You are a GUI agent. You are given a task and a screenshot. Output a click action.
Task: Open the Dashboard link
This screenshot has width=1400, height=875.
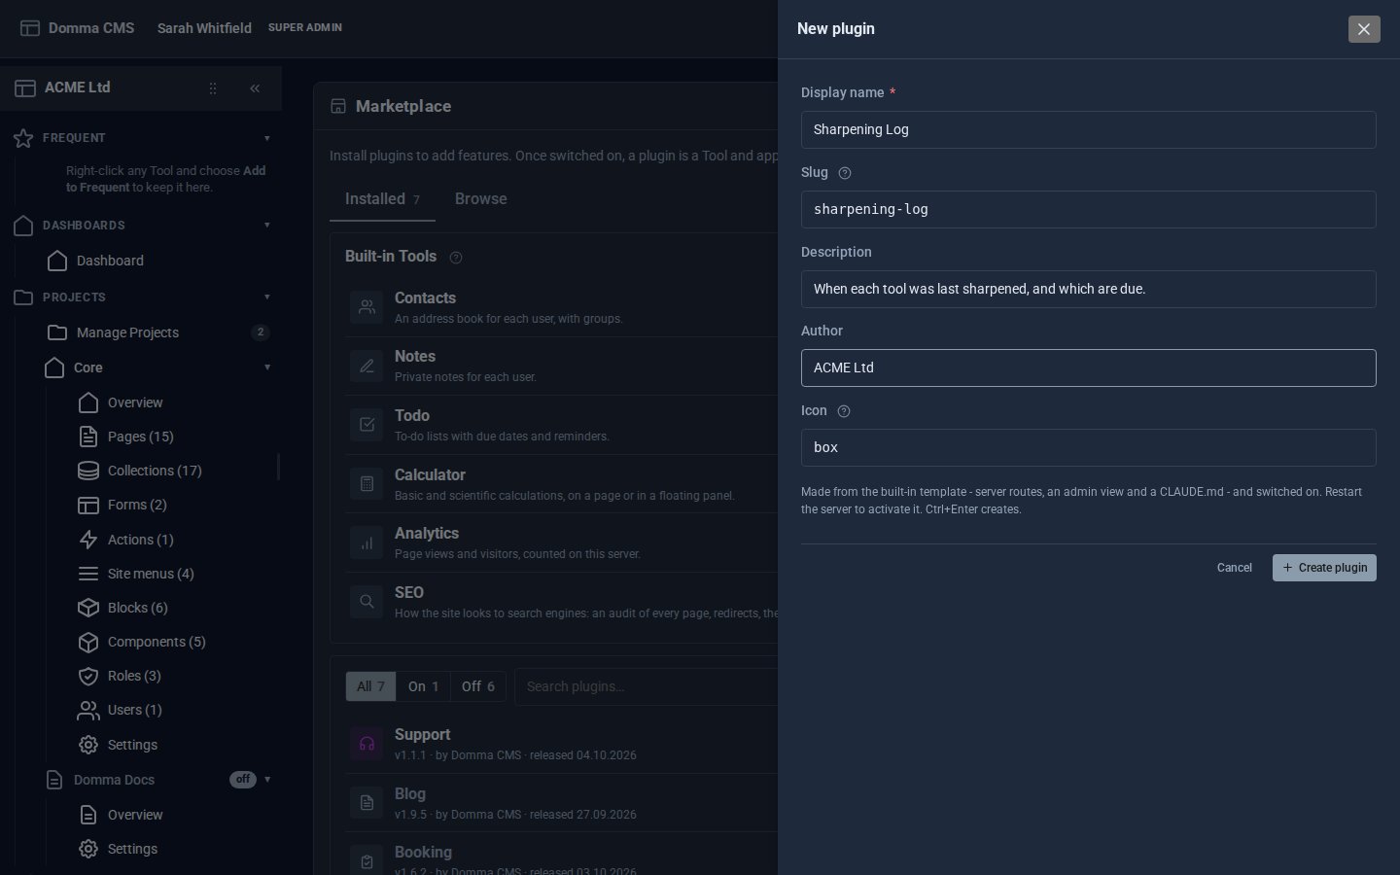110,261
